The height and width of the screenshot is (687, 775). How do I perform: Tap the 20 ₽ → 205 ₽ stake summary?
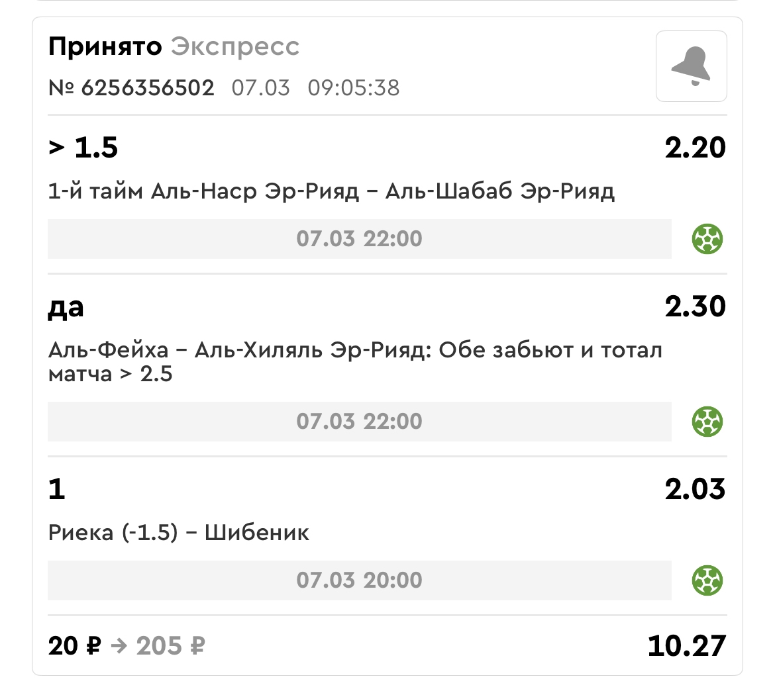click(x=127, y=646)
